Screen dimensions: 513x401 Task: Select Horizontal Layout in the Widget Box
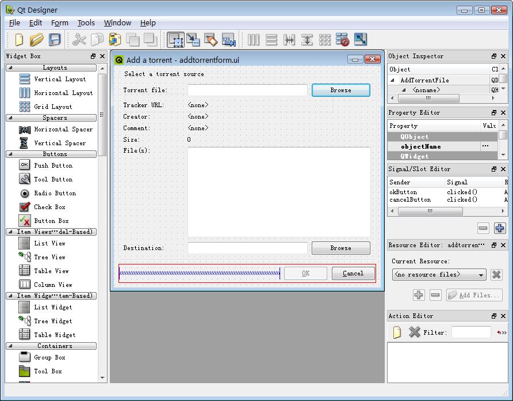(56, 93)
